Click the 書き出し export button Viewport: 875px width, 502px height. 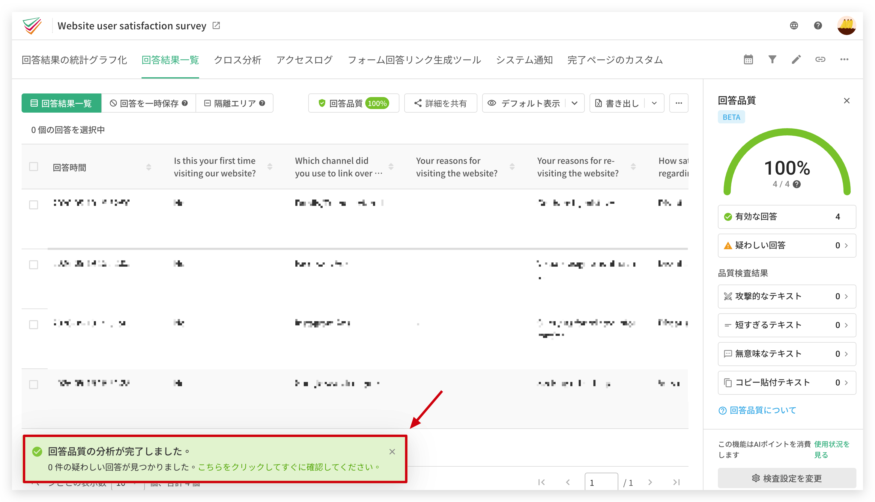(x=617, y=103)
